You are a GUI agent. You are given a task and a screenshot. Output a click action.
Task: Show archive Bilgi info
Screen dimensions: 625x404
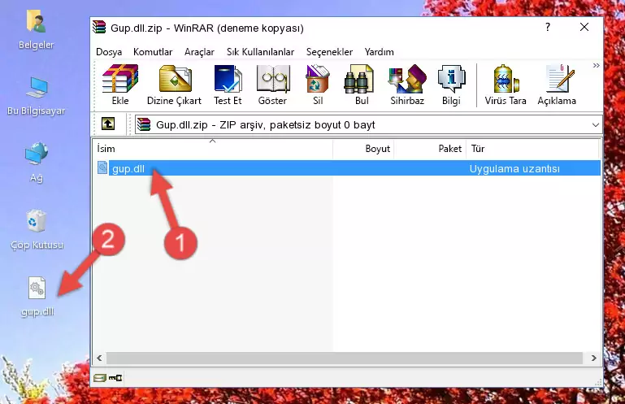point(451,85)
